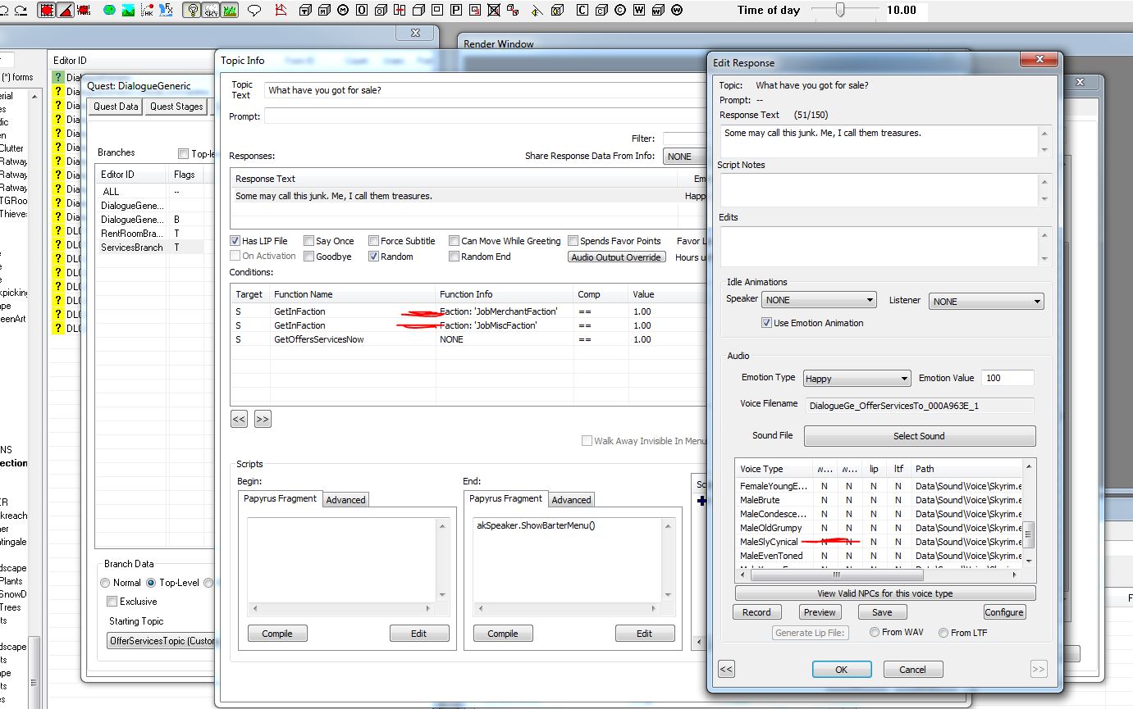
Task: Open the Emotion Type dropdown
Action: click(x=857, y=379)
